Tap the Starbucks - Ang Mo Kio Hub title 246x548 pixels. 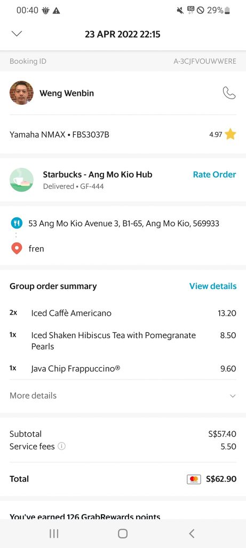click(98, 174)
